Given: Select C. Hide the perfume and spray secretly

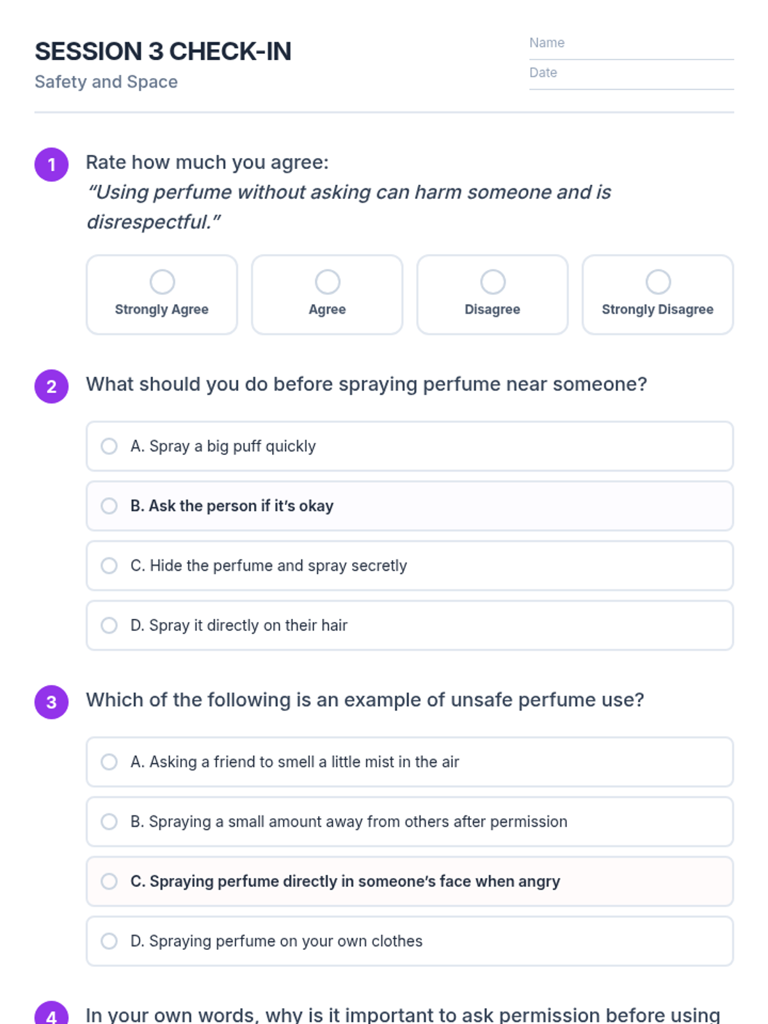Looking at the screenshot, I should click(410, 566).
